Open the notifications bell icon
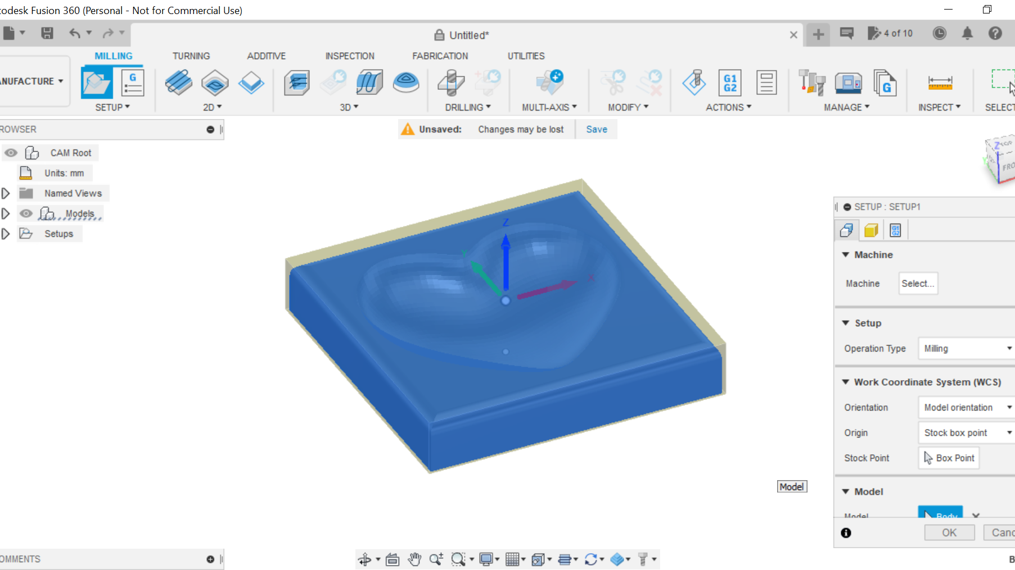The height and width of the screenshot is (570, 1015). pos(967,33)
